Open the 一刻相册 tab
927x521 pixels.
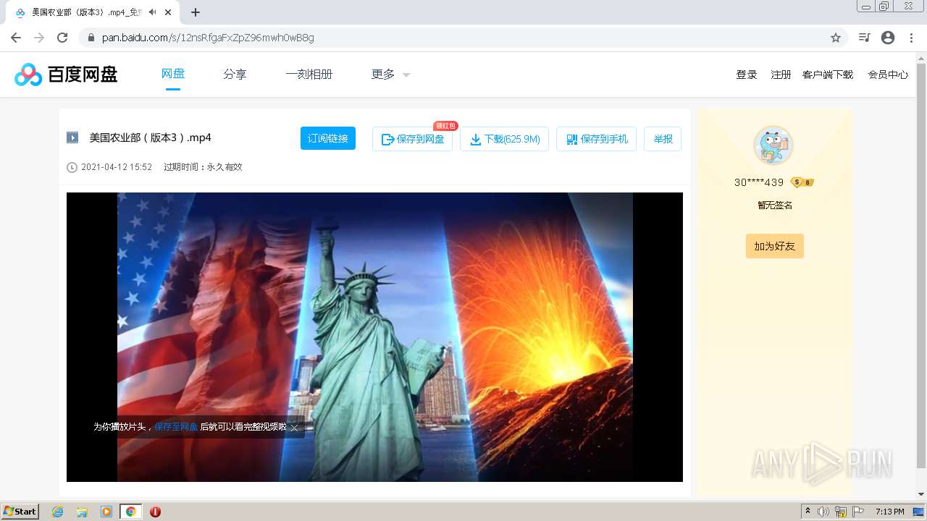(309, 74)
